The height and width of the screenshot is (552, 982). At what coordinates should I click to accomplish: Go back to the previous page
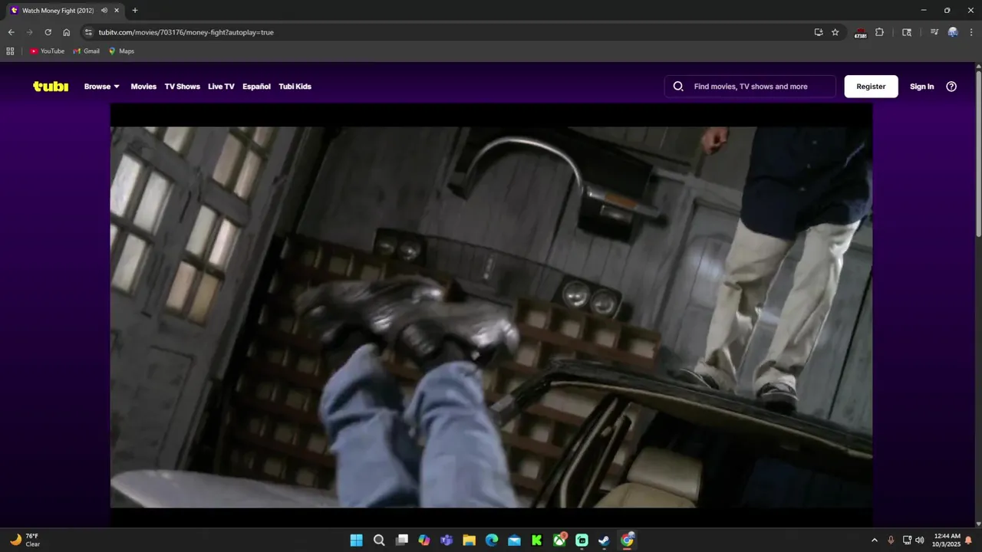point(11,32)
